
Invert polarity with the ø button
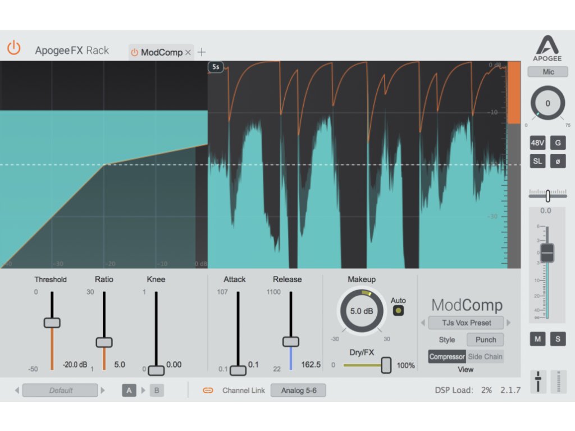[558, 161]
